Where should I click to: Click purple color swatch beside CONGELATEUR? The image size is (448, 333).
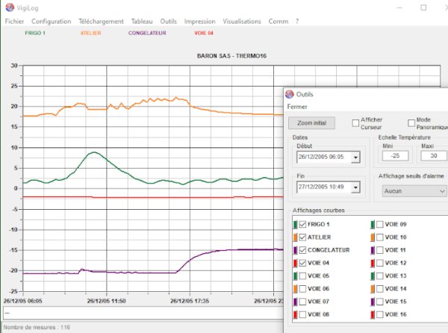[295, 250]
